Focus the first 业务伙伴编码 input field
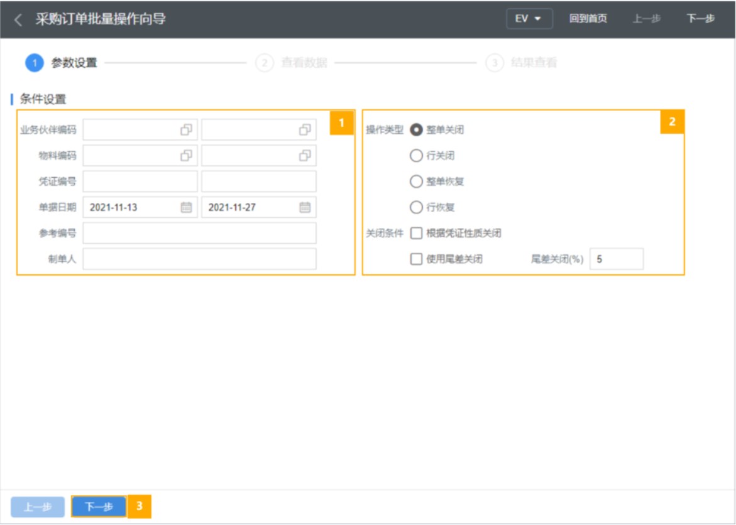Image resolution: width=736 pixels, height=525 pixels. pos(140,130)
